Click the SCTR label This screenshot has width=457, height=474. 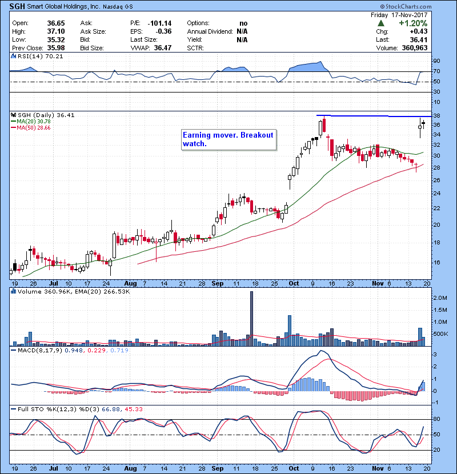(195, 48)
